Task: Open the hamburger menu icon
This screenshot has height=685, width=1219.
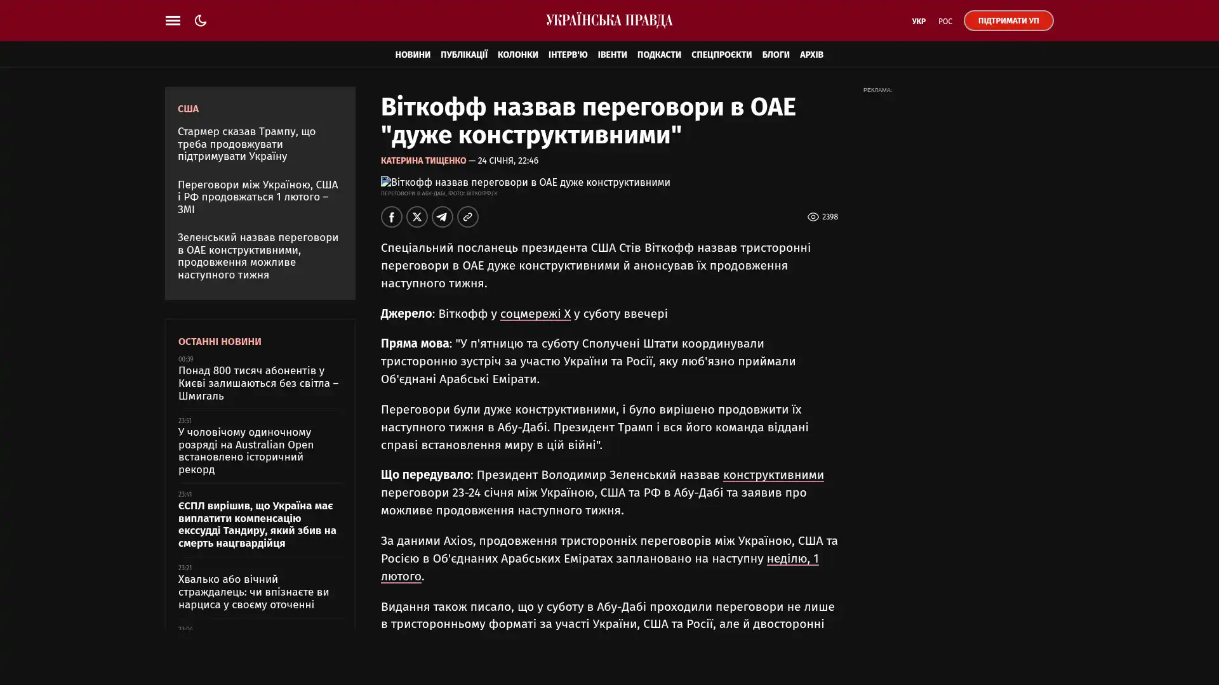Action: 173,21
